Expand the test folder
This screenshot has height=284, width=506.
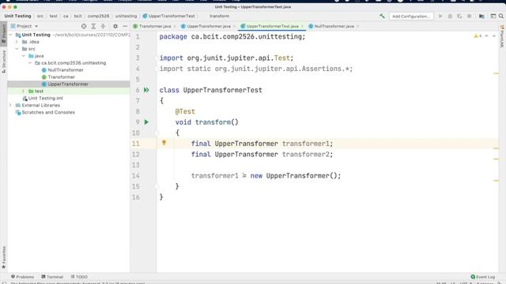[23, 92]
